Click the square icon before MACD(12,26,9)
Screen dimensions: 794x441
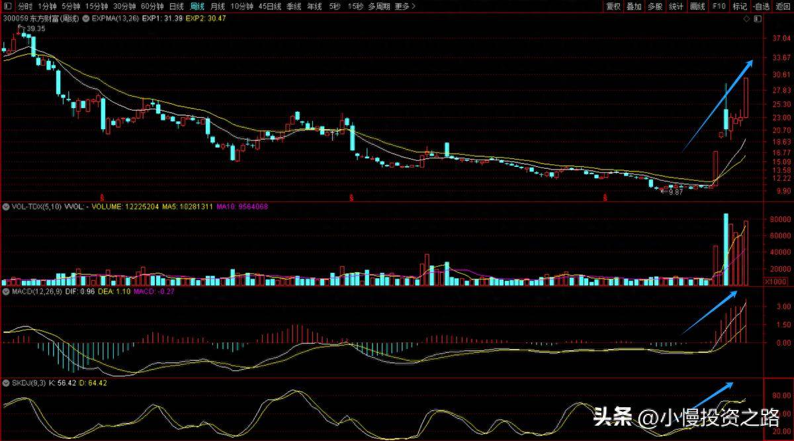click(x=6, y=291)
